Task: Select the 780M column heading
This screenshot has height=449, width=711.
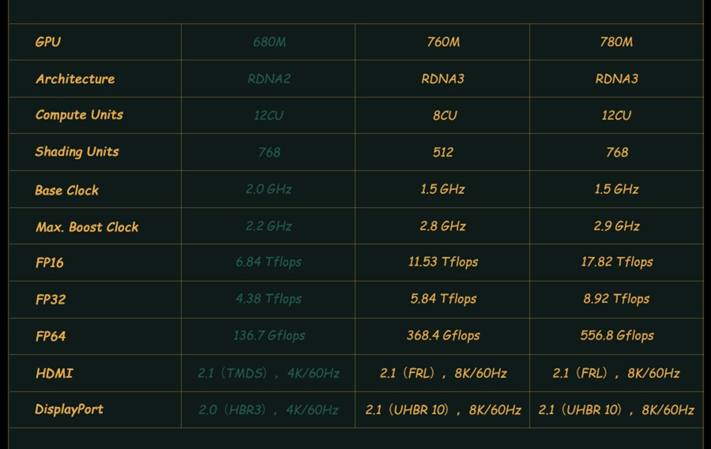Action: pos(616,42)
